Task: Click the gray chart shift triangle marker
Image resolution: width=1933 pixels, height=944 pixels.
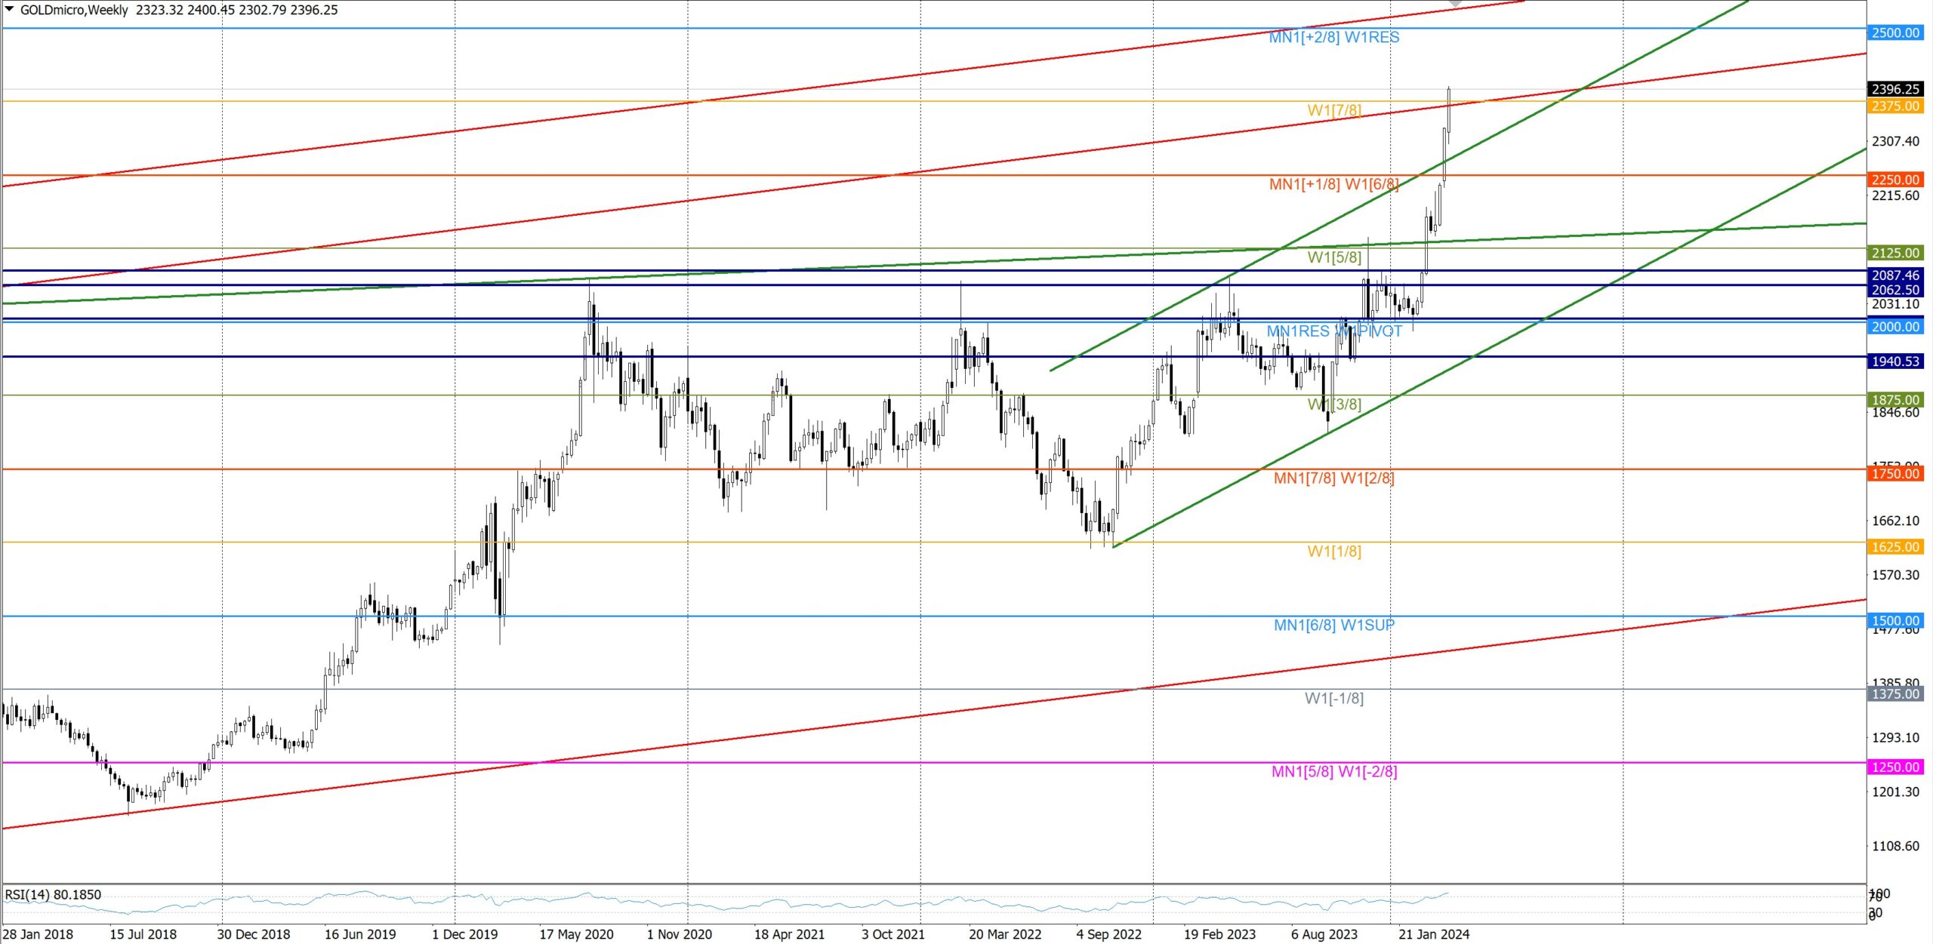Action: click(x=1455, y=4)
